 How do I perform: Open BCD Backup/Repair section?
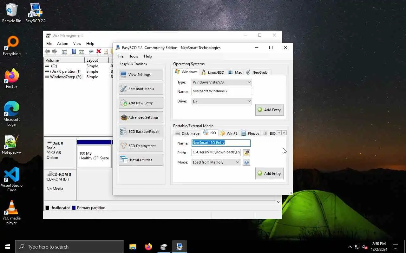coord(141,132)
